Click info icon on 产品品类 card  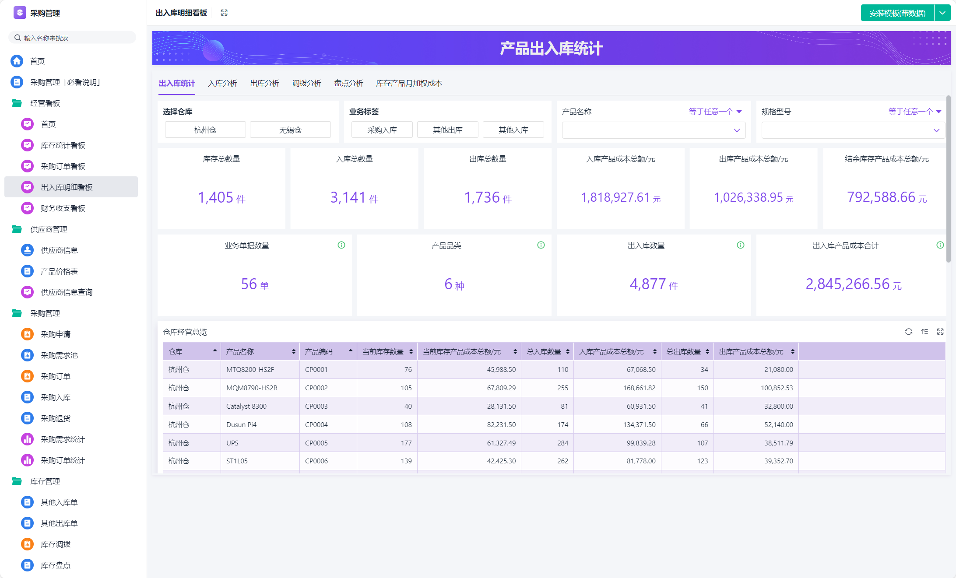point(541,245)
